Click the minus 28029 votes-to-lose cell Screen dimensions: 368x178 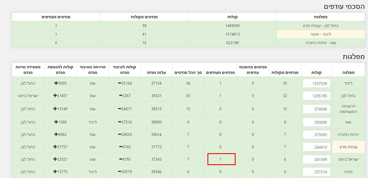125,134
